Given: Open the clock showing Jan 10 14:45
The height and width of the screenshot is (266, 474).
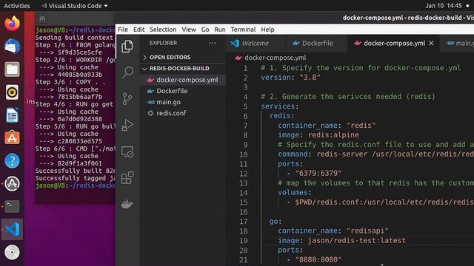Looking at the screenshot, I should [x=444, y=6].
